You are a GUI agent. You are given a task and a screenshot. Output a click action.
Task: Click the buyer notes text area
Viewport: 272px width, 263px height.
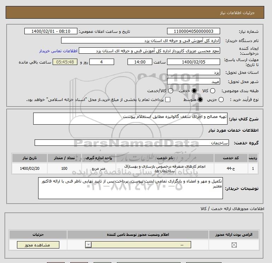(x=130, y=188)
